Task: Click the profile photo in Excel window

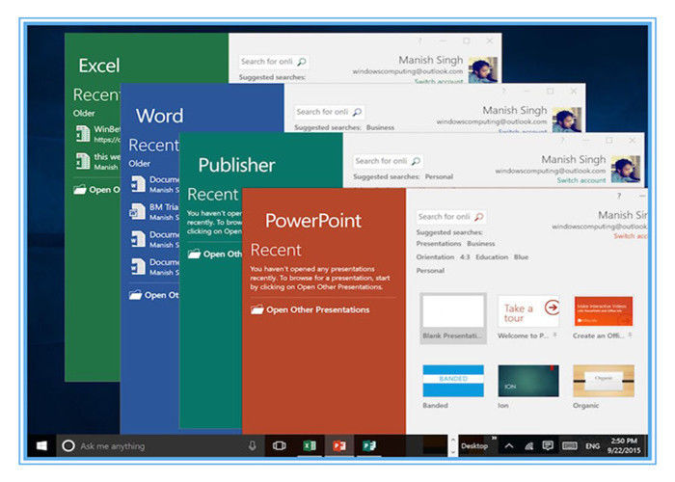Action: click(483, 69)
